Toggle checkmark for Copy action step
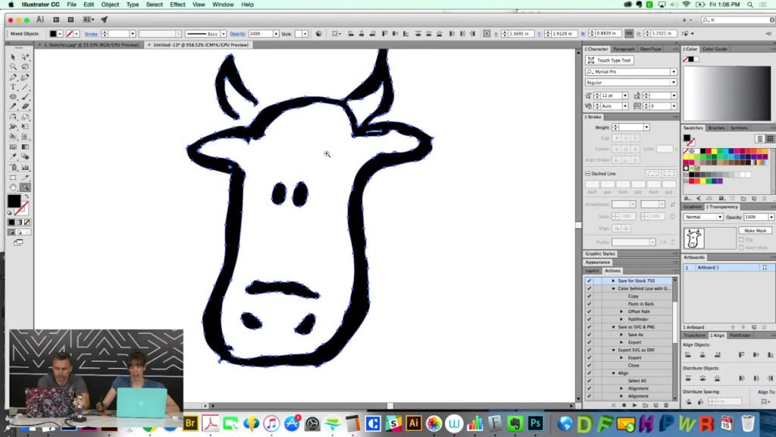The height and width of the screenshot is (437, 776). [x=589, y=297]
